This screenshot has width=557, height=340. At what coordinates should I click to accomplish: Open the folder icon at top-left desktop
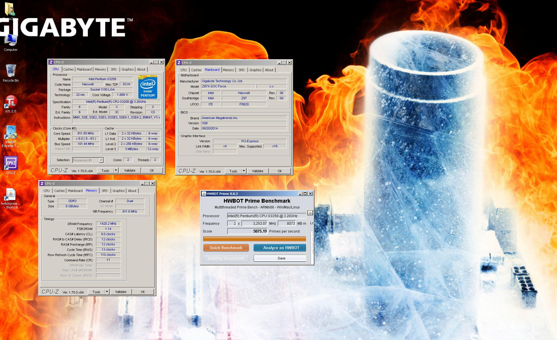(x=10, y=9)
